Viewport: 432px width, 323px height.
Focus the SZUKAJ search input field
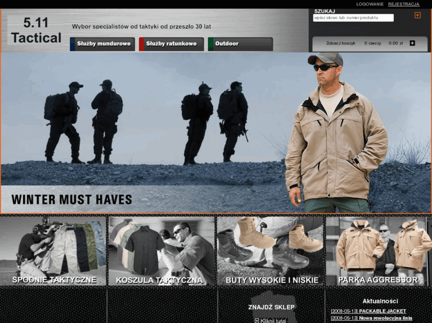pyautogui.click(x=353, y=18)
